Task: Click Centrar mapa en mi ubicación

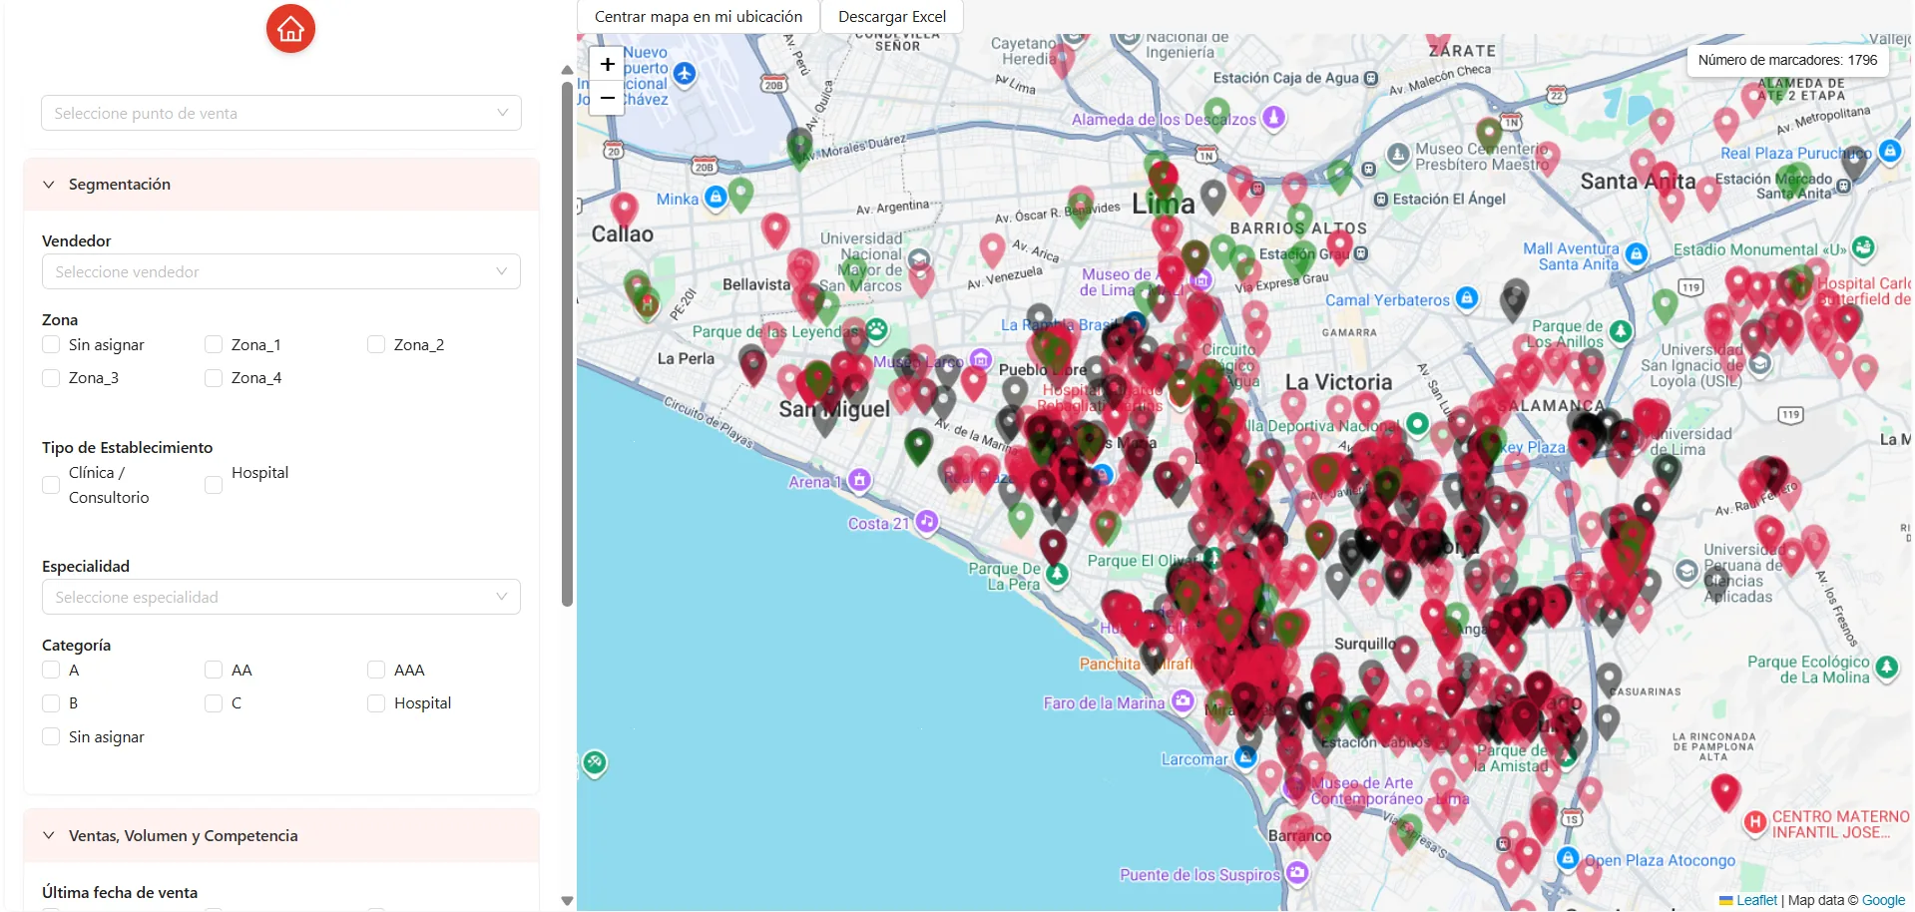Action: (699, 17)
